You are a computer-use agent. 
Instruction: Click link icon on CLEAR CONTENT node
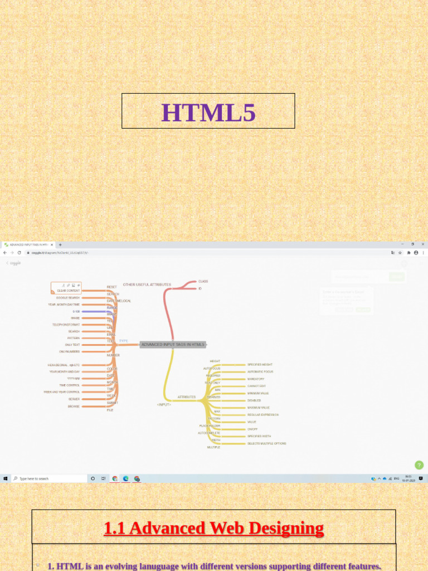(68, 285)
